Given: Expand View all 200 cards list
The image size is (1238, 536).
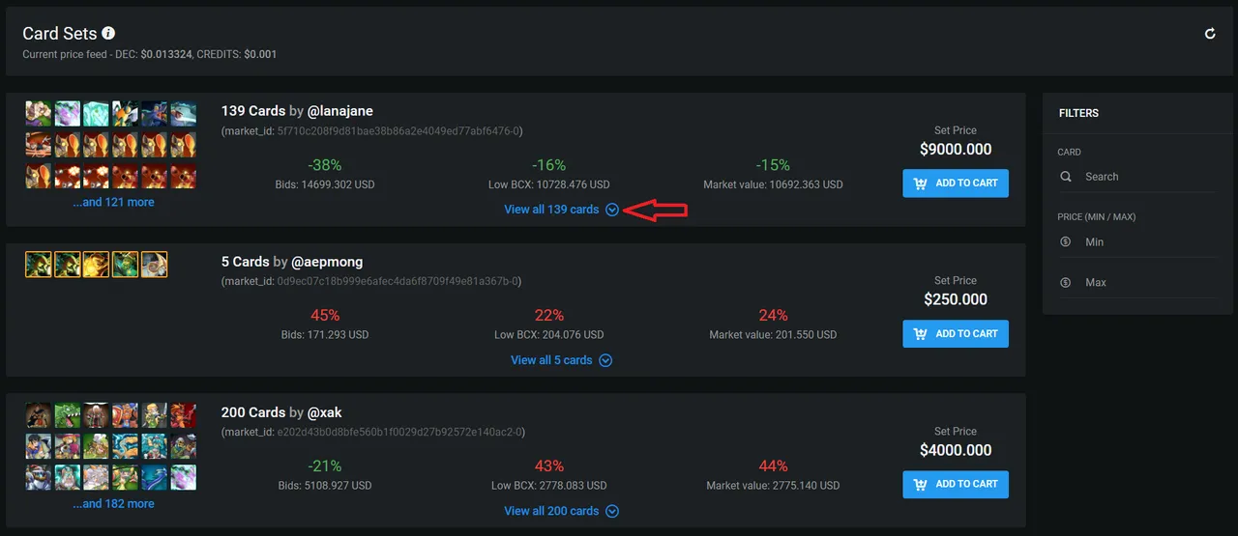Looking at the screenshot, I should coord(561,511).
